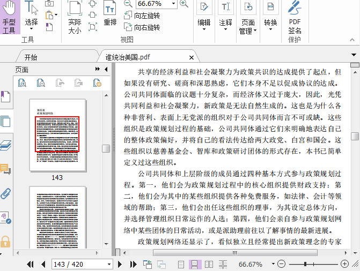360x271 pixels.
Task: Open the Convert dropdown
Action: 270,16
